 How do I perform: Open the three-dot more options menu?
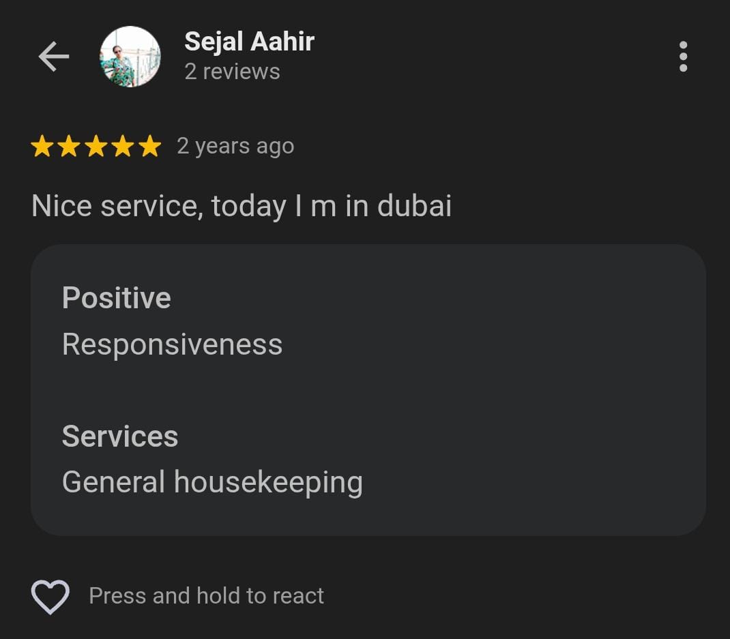(683, 57)
